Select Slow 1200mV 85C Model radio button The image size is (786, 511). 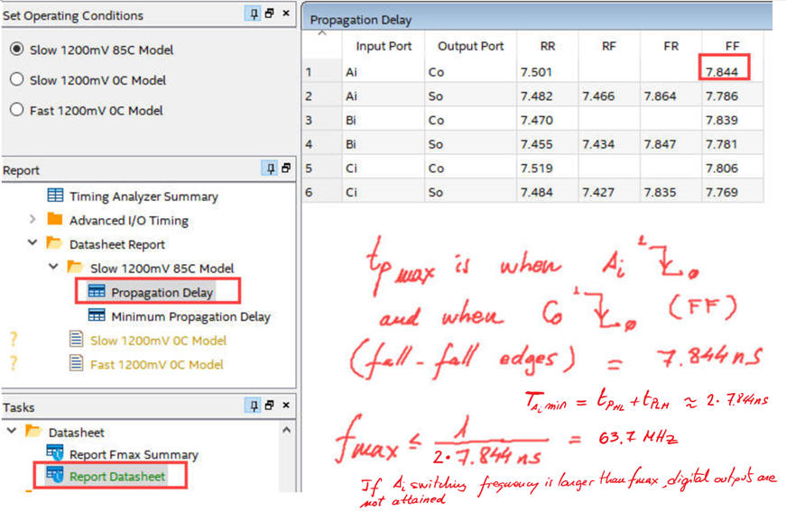16,50
